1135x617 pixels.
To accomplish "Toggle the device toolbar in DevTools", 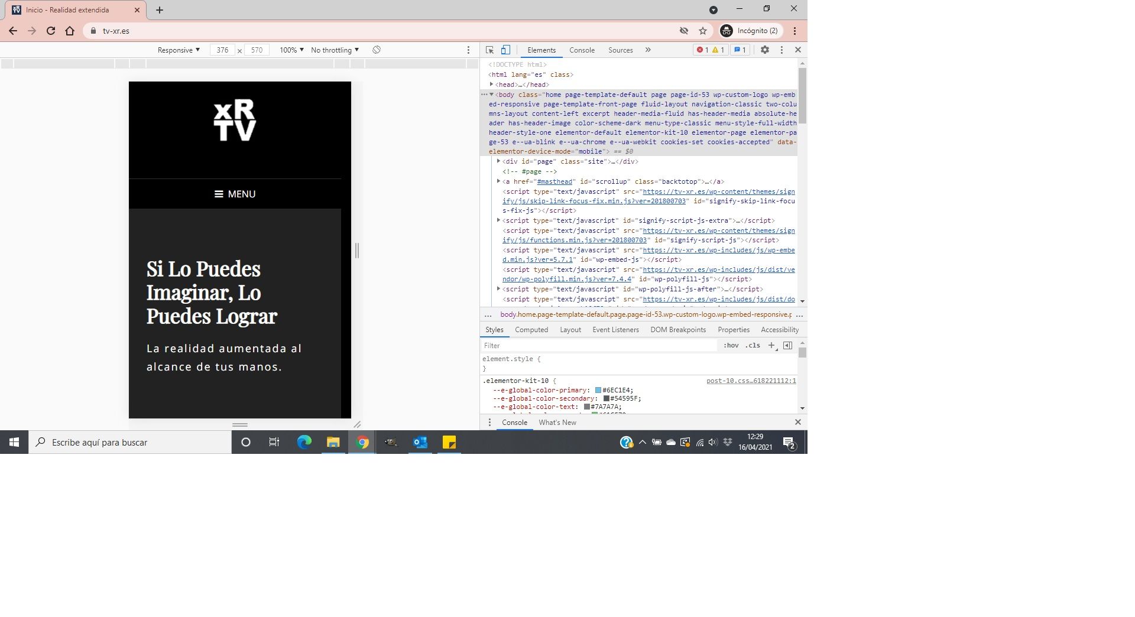I will 505,50.
